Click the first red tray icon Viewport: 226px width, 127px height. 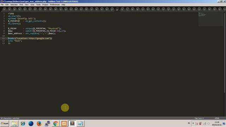(197, 123)
